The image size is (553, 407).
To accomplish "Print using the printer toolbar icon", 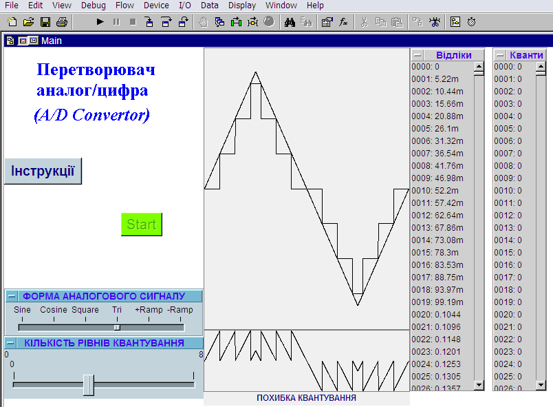I will tap(62, 22).
